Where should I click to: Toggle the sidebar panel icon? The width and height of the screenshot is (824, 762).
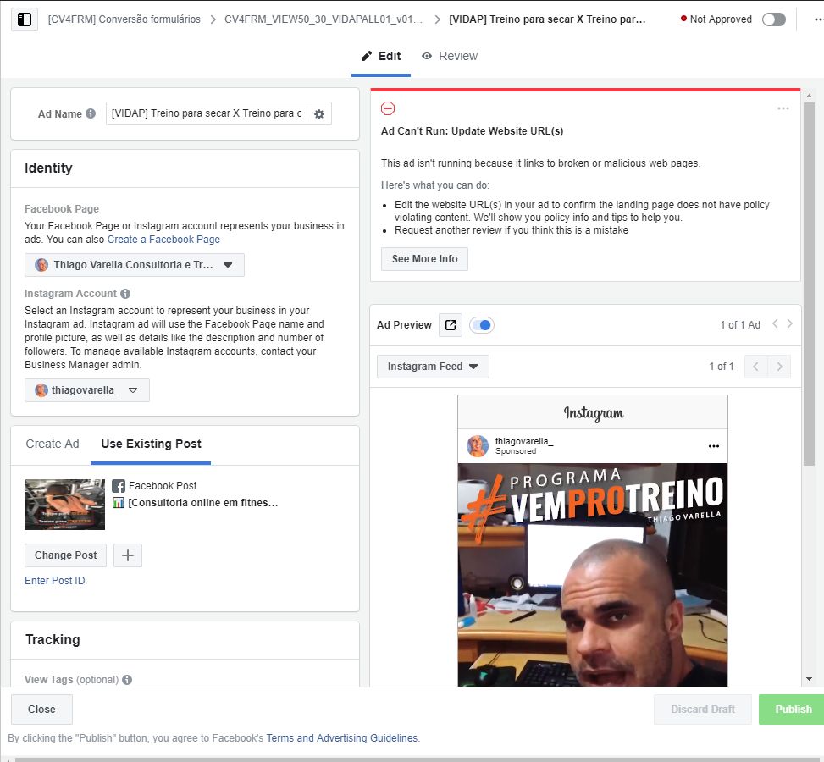coord(25,19)
